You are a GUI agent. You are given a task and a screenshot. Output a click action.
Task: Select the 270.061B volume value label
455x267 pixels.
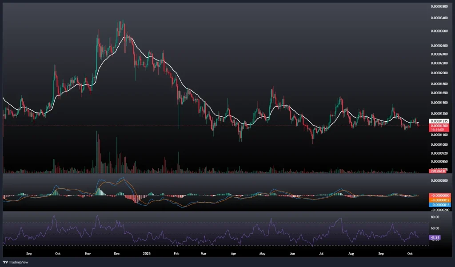click(437, 171)
